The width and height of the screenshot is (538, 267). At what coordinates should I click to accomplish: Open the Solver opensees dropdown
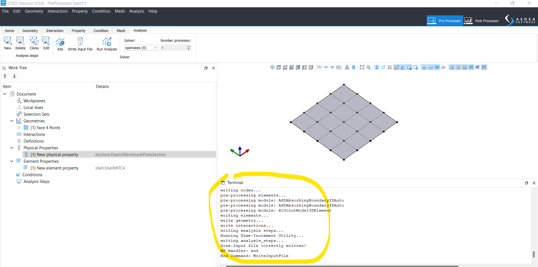tap(141, 48)
